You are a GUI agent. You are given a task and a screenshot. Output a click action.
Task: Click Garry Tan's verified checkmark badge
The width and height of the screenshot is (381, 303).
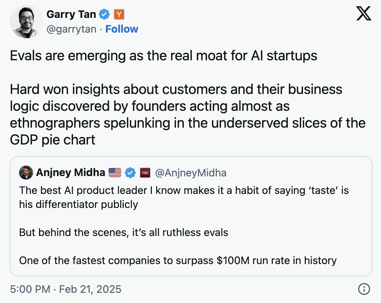[x=104, y=14]
